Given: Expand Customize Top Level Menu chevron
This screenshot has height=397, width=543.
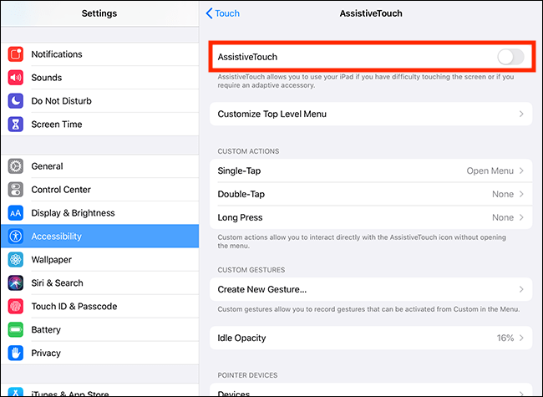Looking at the screenshot, I should click(x=521, y=114).
